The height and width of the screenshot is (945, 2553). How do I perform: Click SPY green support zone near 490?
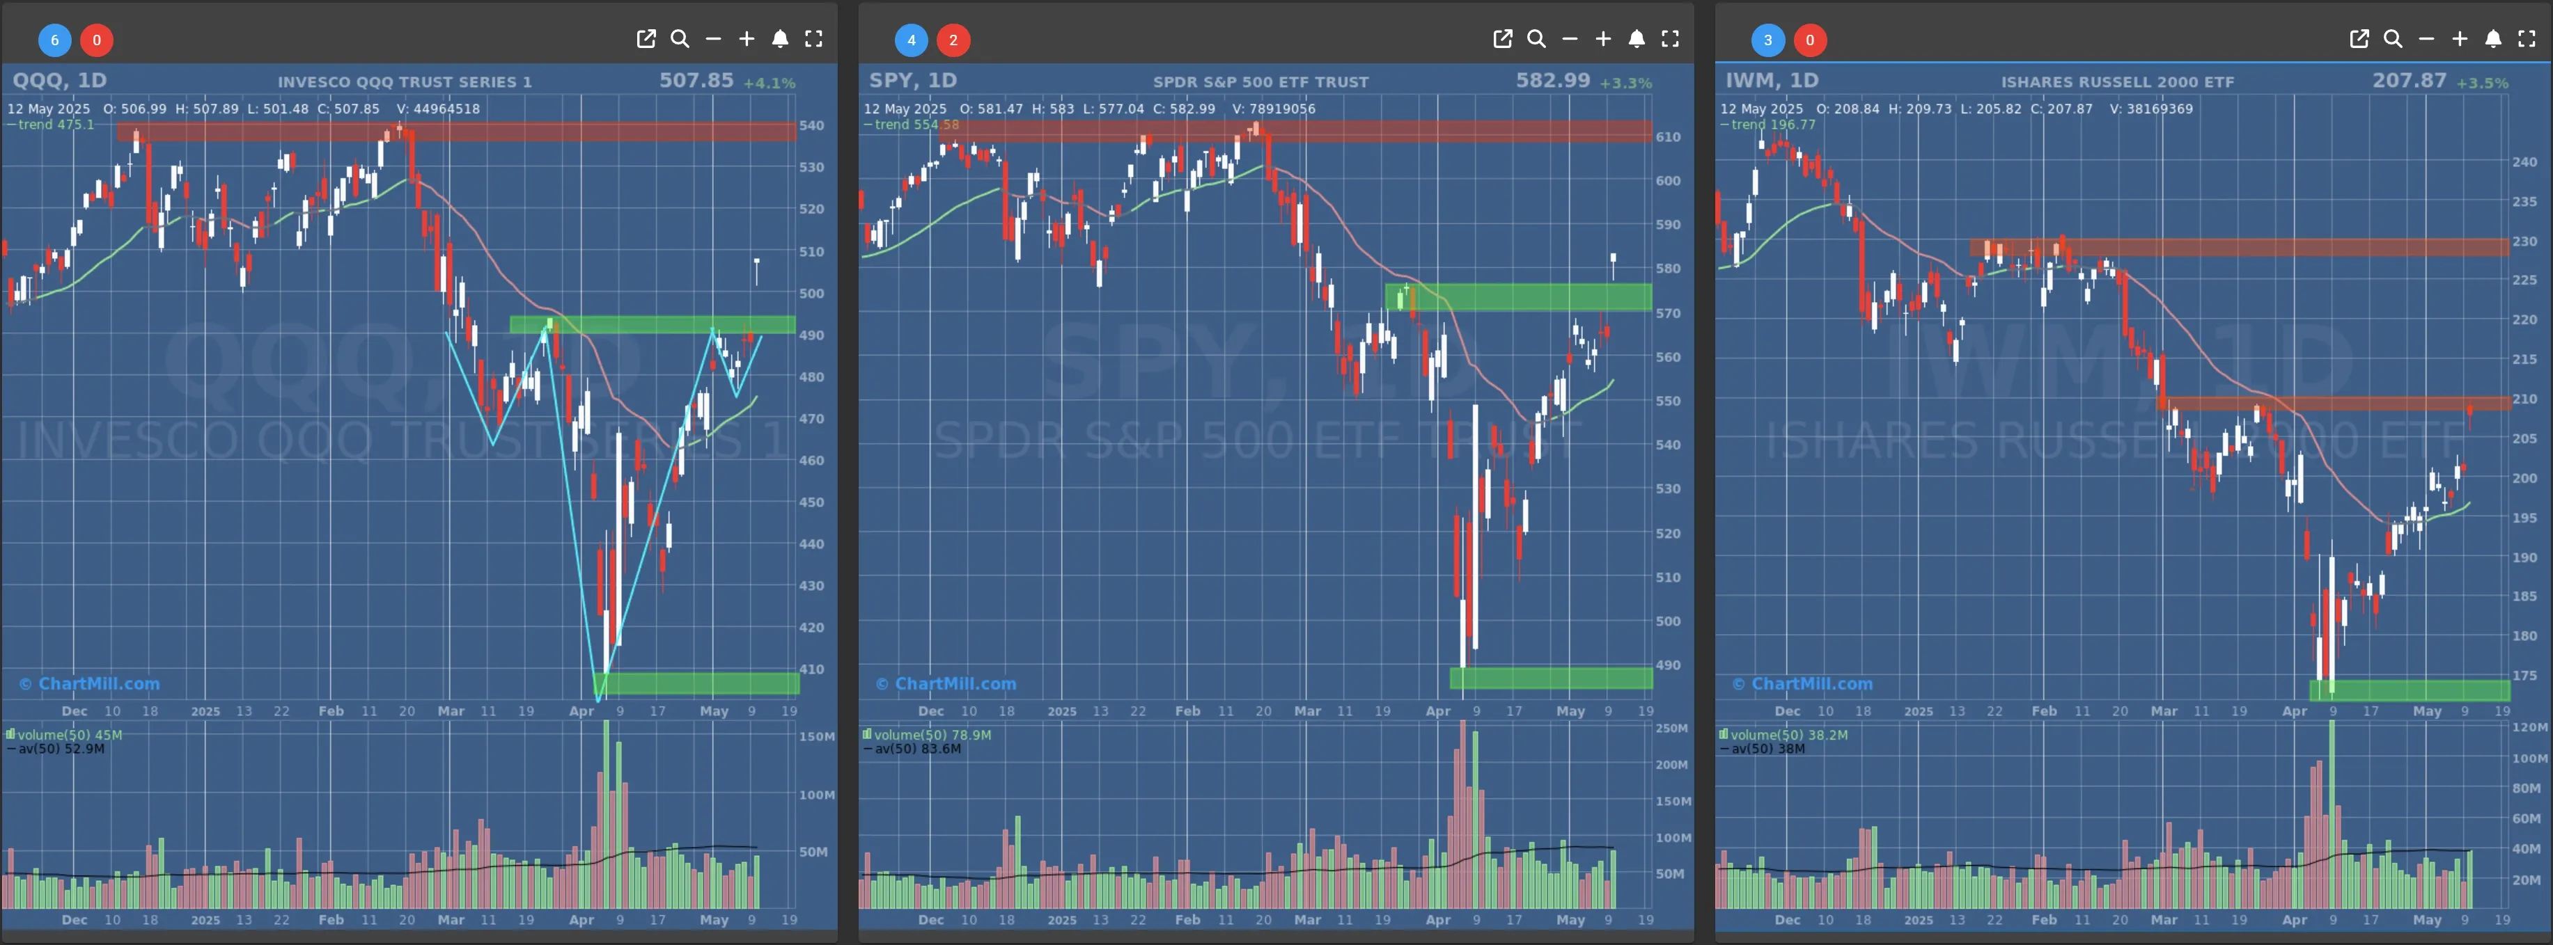(1551, 678)
